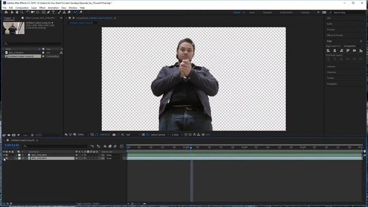Select the Brush tool

pyautogui.click(x=59, y=12)
